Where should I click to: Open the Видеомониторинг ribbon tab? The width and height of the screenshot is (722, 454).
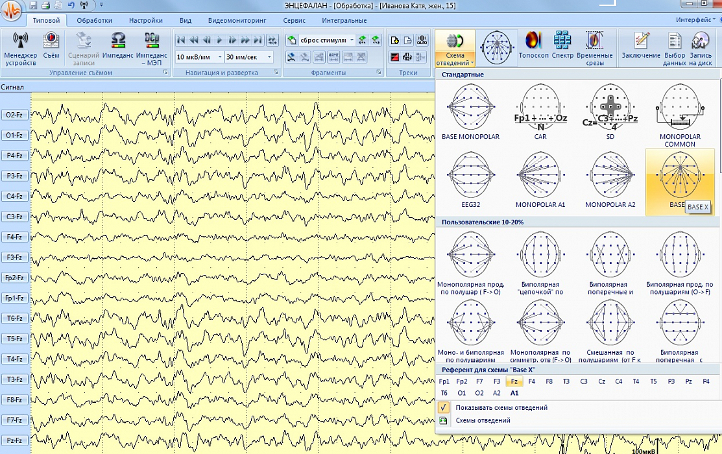pos(237,20)
